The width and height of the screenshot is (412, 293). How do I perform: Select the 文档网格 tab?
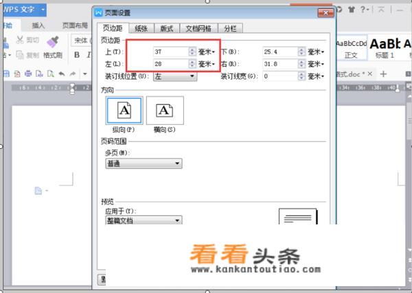pyautogui.click(x=198, y=28)
